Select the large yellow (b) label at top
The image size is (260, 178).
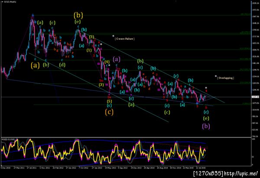click(78, 16)
